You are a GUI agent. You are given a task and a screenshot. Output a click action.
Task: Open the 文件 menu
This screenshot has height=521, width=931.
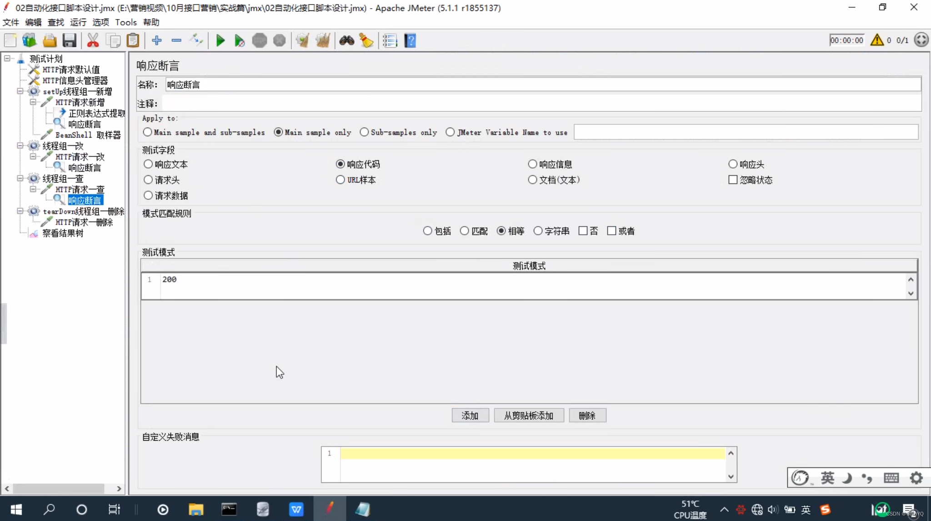coord(11,22)
